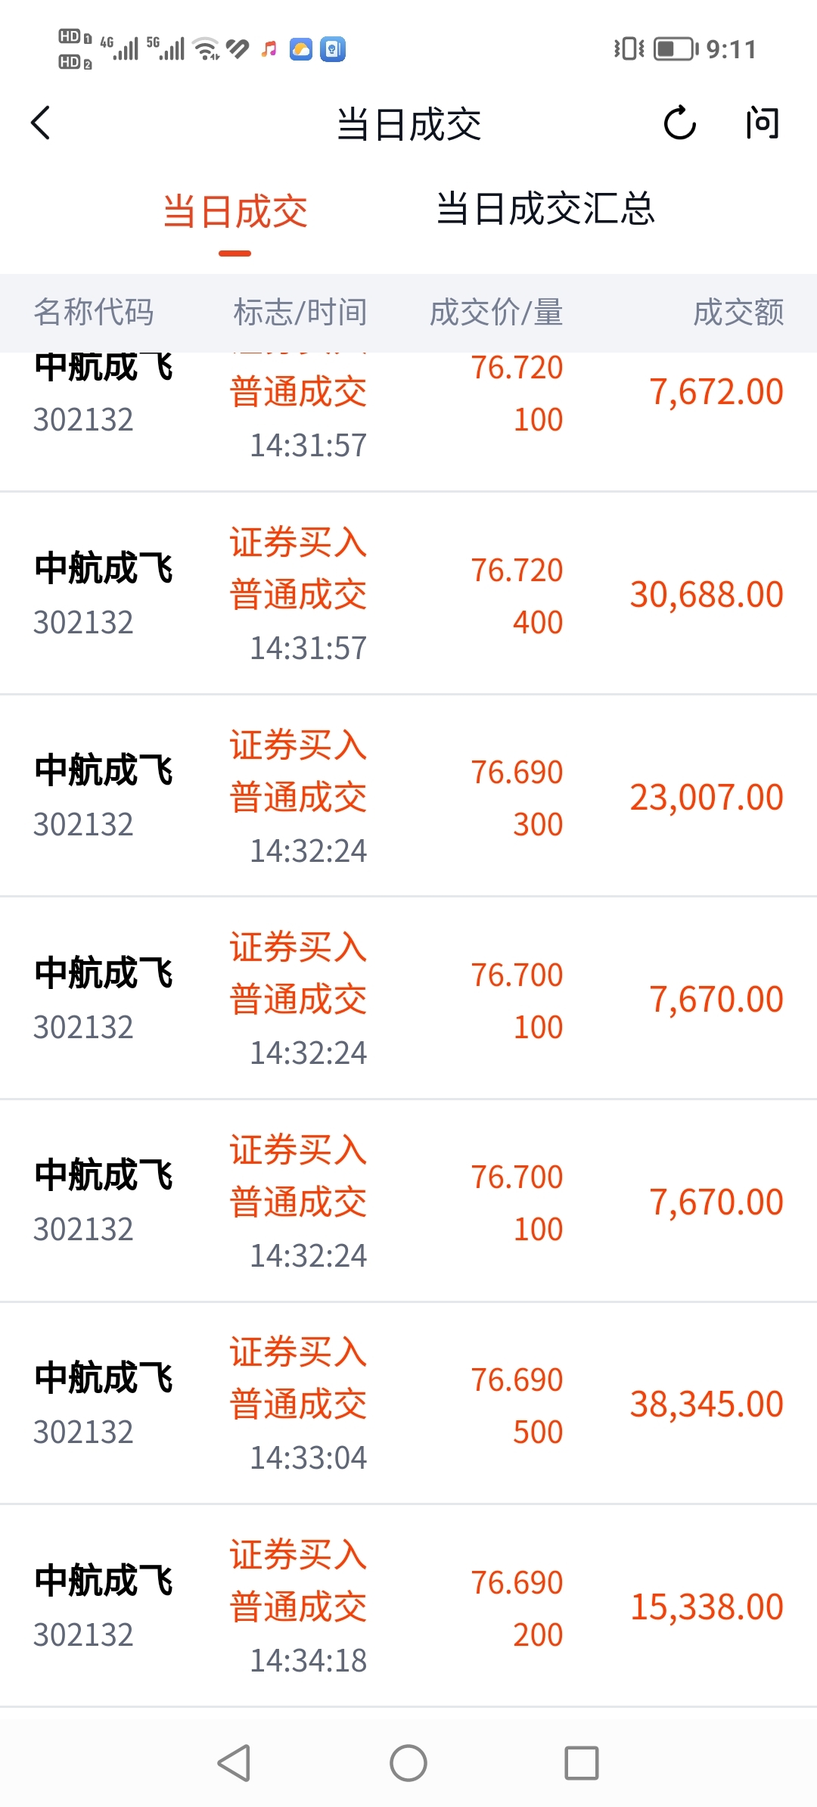Screen dimensions: 817x1807
Task: Tap the 名称代码 column header
Action: 94,312
